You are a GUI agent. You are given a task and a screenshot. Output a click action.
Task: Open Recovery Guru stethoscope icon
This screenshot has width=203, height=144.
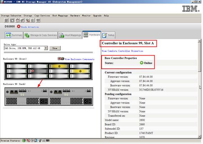click(28, 20)
